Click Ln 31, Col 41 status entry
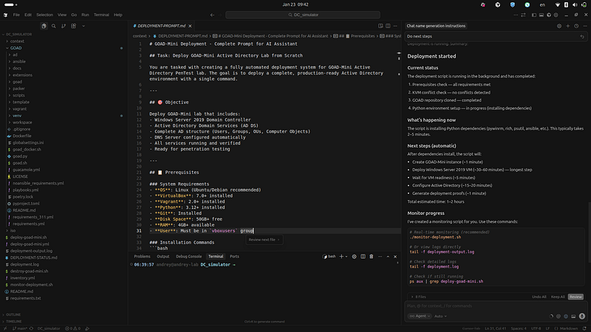This screenshot has width=591, height=332. pyautogui.click(x=495, y=328)
